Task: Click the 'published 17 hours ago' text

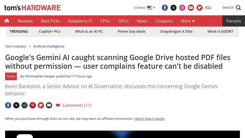Action: point(74,76)
